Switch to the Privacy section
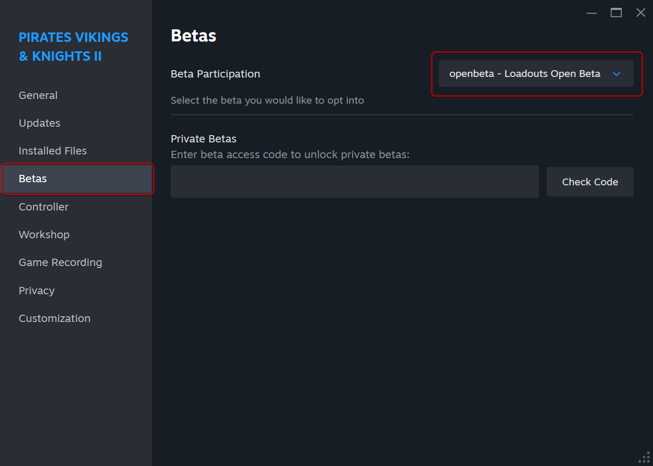 tap(37, 291)
